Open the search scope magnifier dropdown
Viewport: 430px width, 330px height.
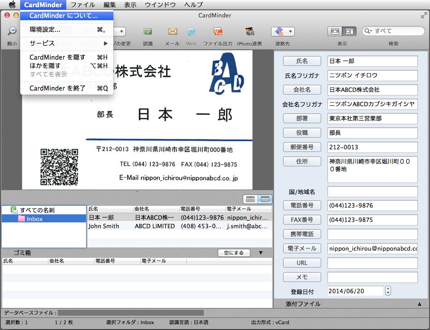click(368, 31)
